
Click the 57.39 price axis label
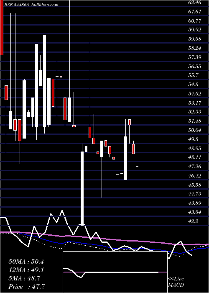194,57
